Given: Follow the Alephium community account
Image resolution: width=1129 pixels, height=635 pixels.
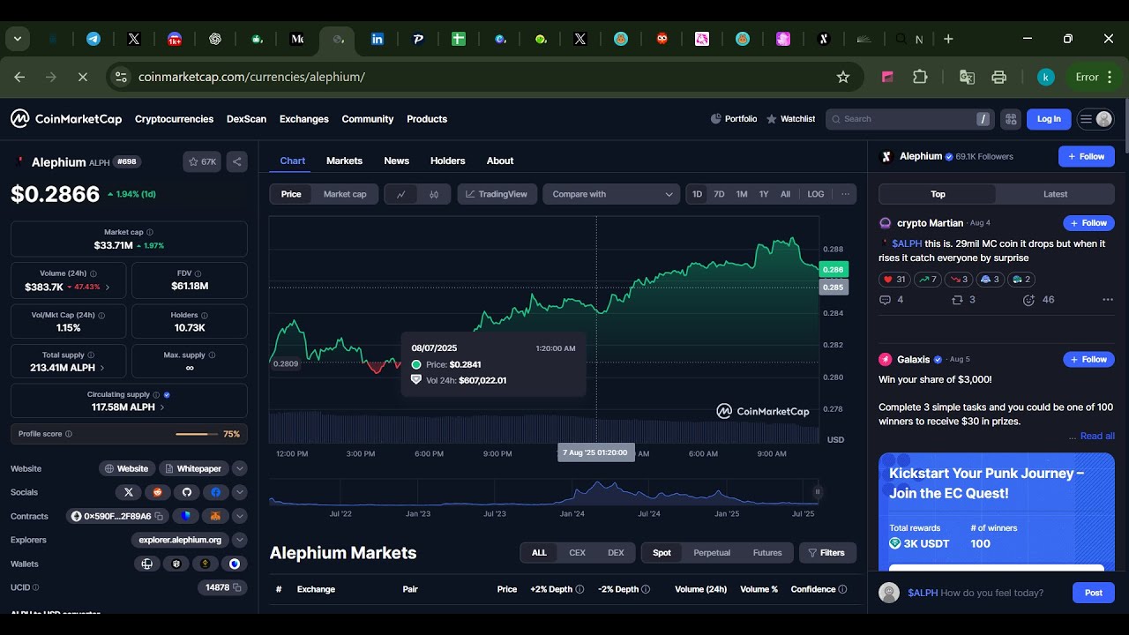Looking at the screenshot, I should click(1087, 156).
